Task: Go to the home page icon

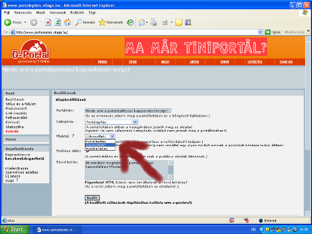Action: (x=67, y=22)
